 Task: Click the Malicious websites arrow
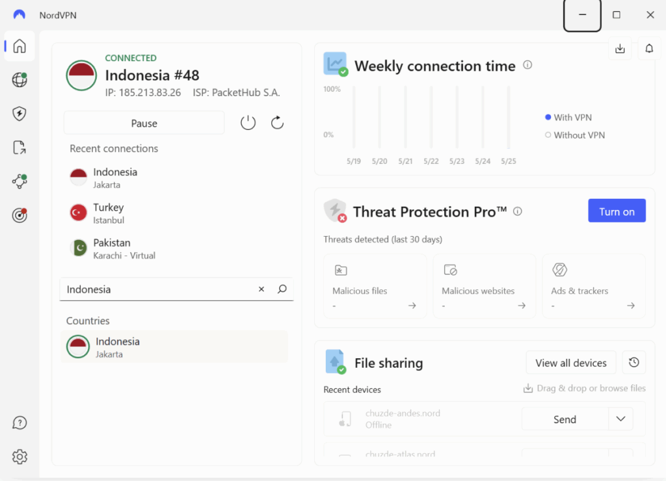tap(522, 305)
